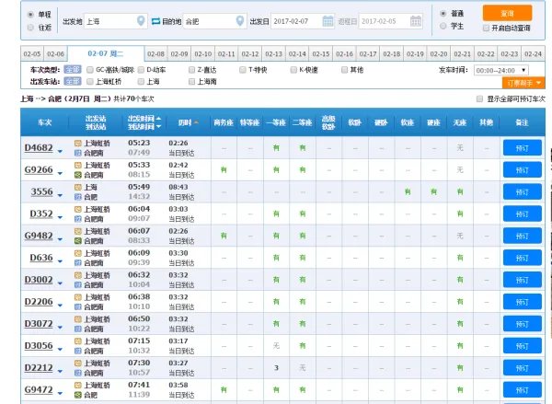Enable the auto-query checkbox
Viewport: 552px width, 404px height.
pyautogui.click(x=486, y=28)
